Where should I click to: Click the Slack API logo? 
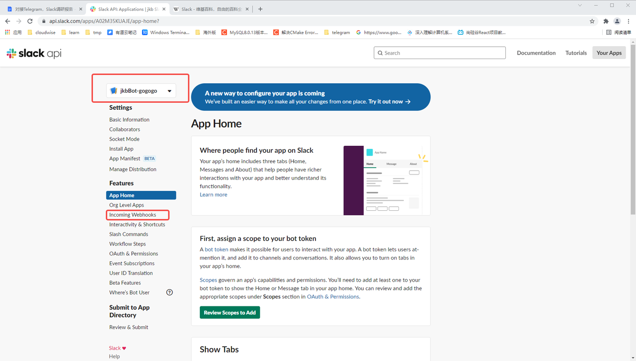(x=34, y=53)
